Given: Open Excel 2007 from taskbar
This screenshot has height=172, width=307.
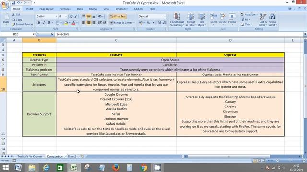Looking at the screenshot, I should [74, 168].
